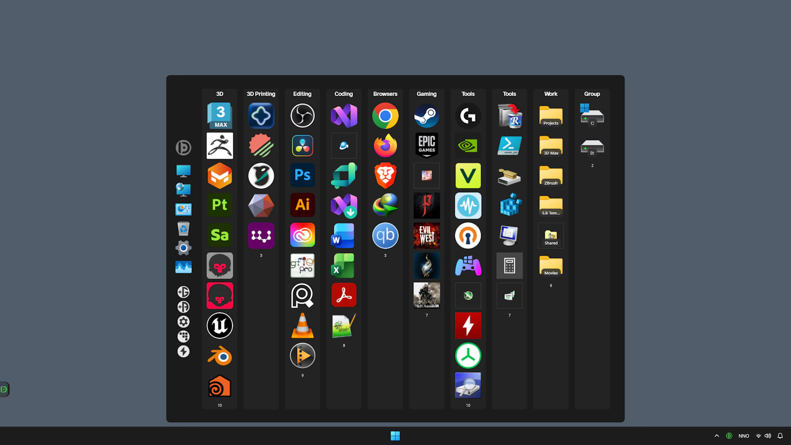Launch qBittorrent
This screenshot has height=445, width=791.
386,236
